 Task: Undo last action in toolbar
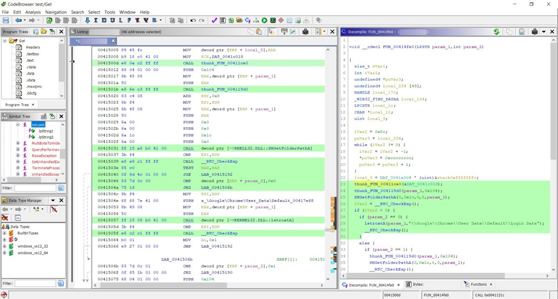[x=193, y=20]
